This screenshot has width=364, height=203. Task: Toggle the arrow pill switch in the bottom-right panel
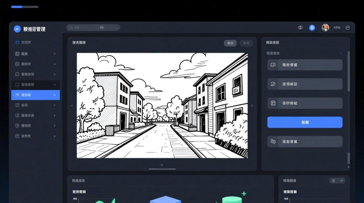337,181
